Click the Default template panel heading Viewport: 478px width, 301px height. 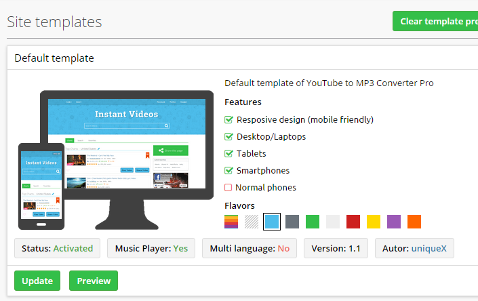(x=54, y=58)
